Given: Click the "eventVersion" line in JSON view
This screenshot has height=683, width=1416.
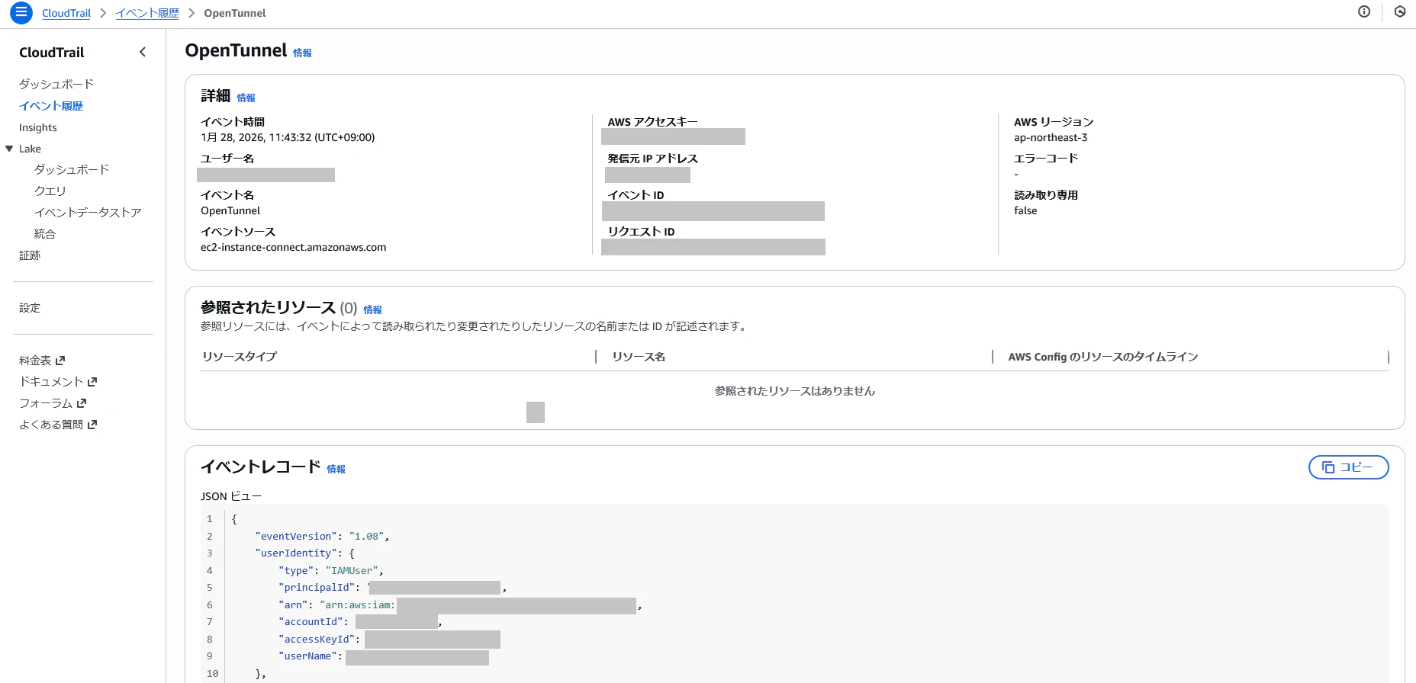Looking at the screenshot, I should (322, 537).
